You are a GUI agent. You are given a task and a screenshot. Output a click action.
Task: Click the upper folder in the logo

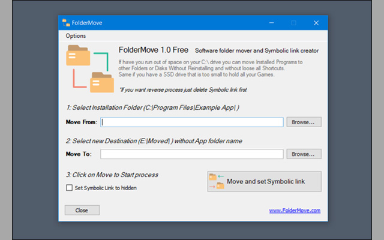pyautogui.click(x=79, y=58)
